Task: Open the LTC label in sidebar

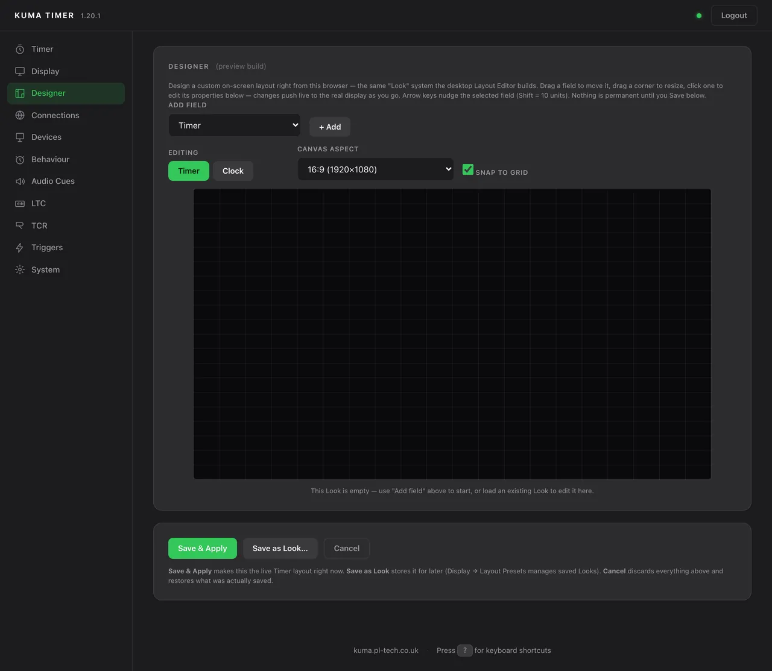Action: coord(39,203)
